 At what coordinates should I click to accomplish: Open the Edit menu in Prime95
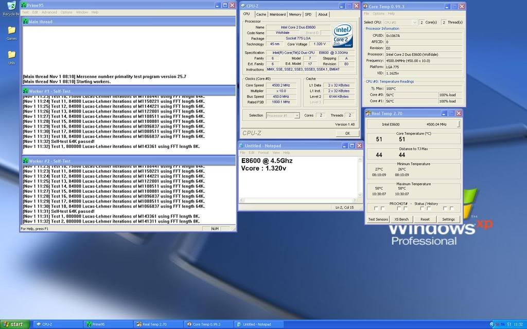coord(35,12)
